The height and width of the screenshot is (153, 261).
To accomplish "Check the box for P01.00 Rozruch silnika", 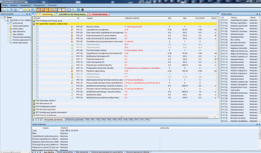I will pos(37,27).
